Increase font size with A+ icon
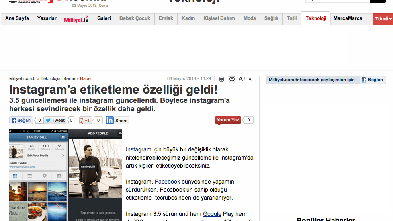 [x=242, y=79]
